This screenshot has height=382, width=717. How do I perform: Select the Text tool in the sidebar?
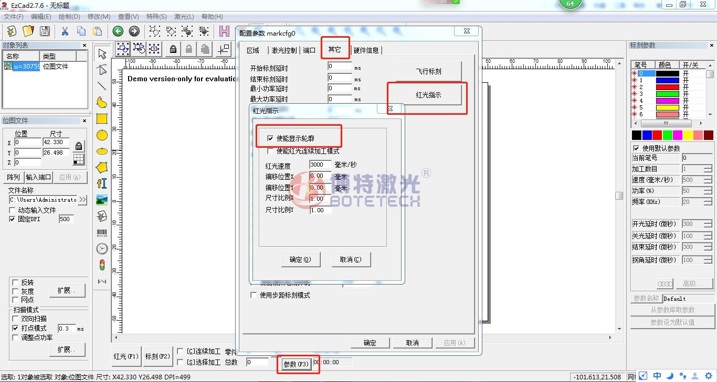(x=102, y=183)
